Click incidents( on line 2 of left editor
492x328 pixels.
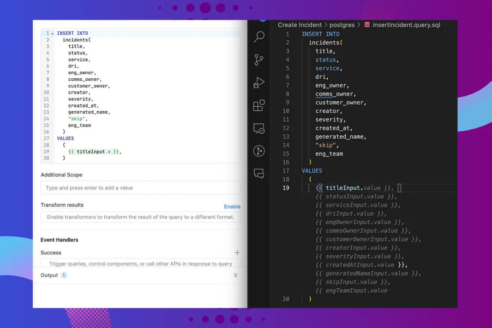click(x=77, y=40)
